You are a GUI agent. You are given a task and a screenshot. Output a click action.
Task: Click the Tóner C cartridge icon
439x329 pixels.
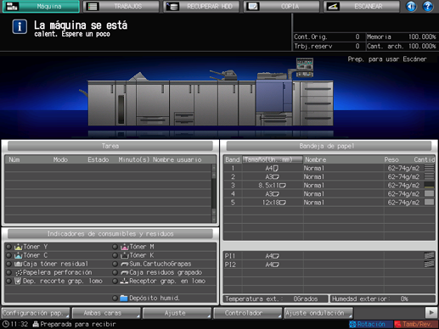[19, 255]
